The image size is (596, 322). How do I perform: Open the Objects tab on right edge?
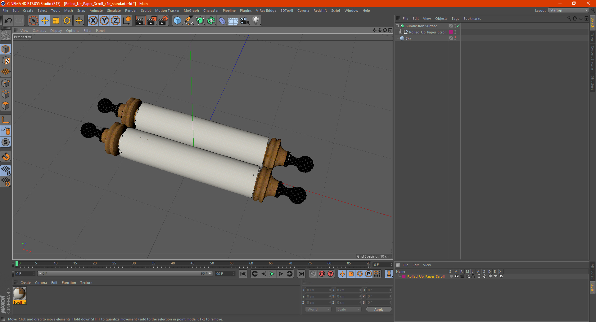[x=593, y=23]
